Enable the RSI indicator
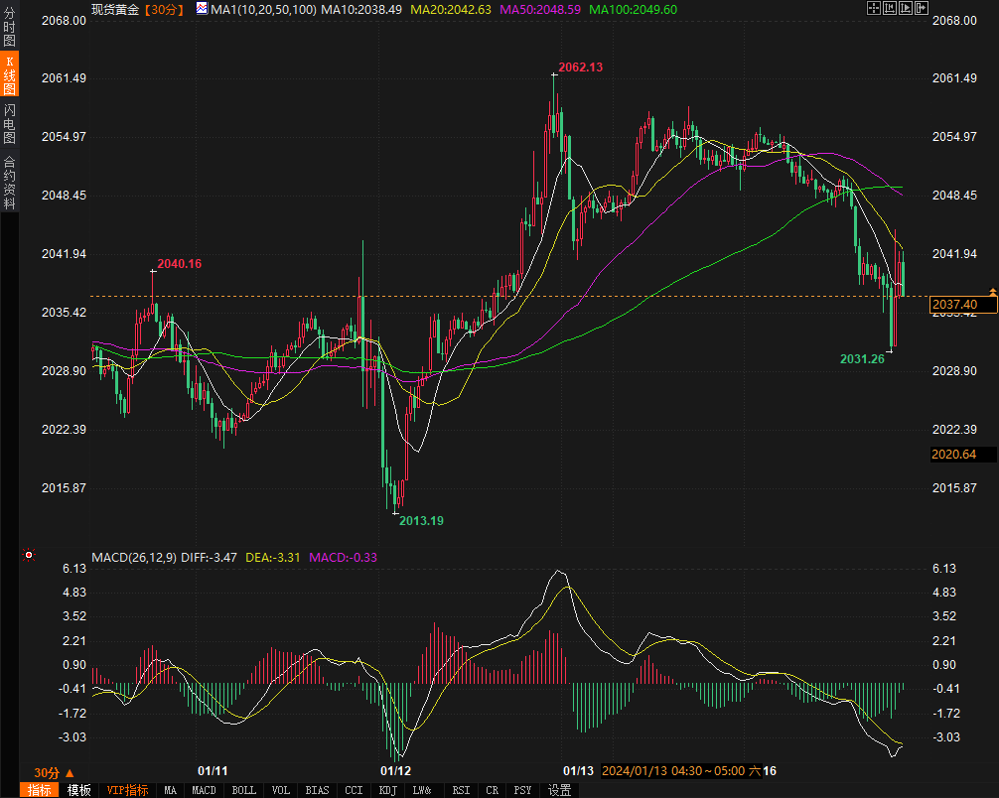The image size is (999, 798). coord(461,790)
